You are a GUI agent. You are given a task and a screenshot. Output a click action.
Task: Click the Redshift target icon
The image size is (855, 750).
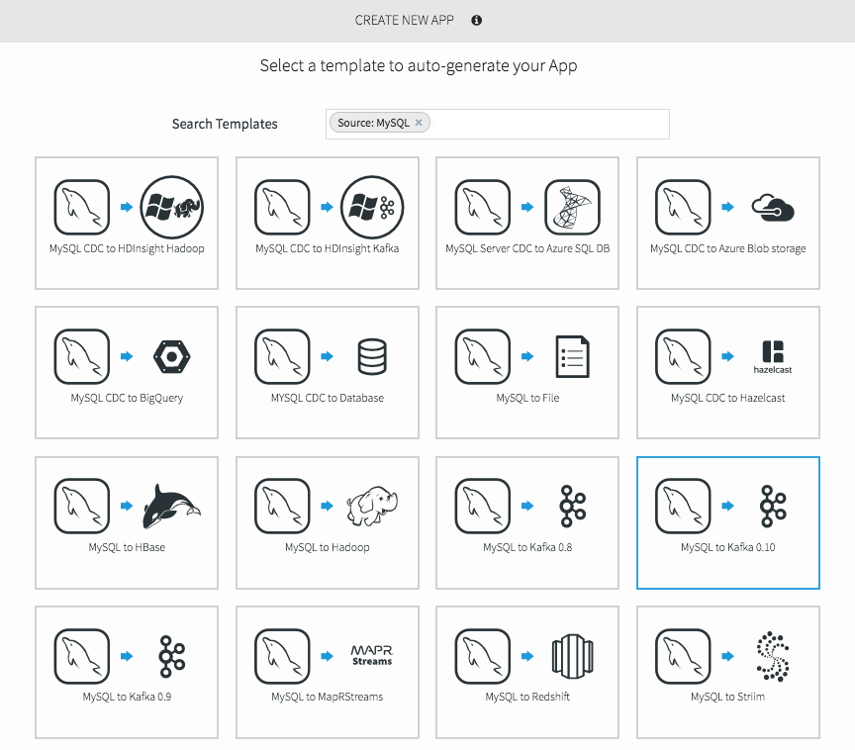573,656
